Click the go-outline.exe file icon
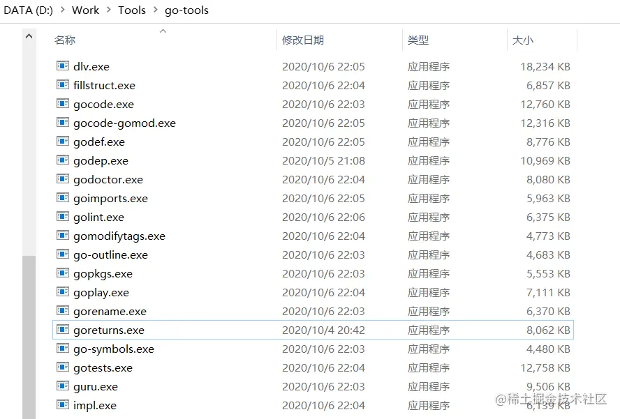The height and width of the screenshot is (419, 620). [62, 254]
